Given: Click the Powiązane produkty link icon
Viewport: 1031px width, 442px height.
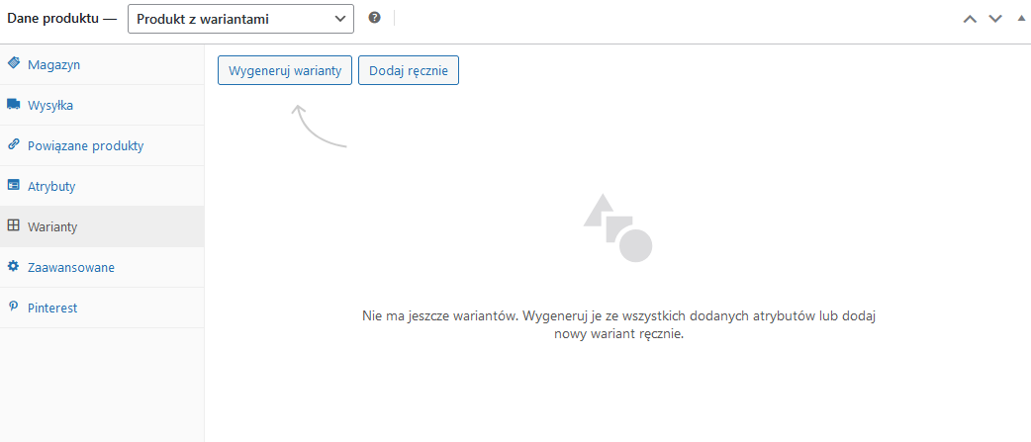Looking at the screenshot, I should coord(13,144).
